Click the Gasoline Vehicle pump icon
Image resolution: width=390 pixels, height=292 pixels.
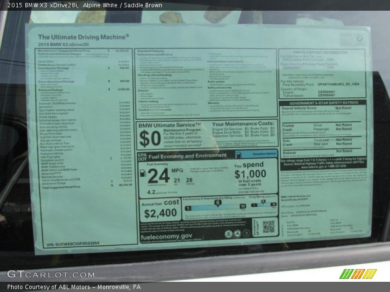pos(240,154)
